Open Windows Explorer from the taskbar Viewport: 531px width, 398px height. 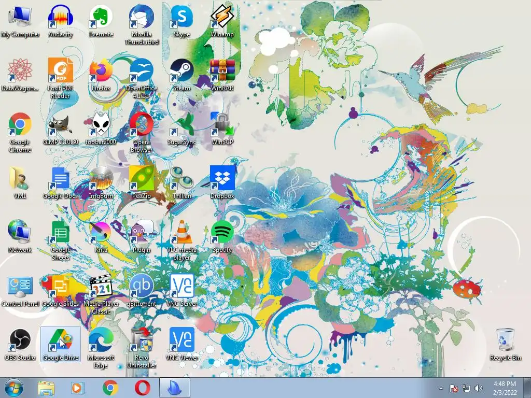click(x=46, y=388)
